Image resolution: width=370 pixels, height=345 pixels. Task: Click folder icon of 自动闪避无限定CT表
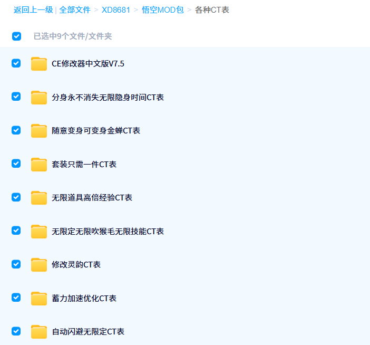39,332
